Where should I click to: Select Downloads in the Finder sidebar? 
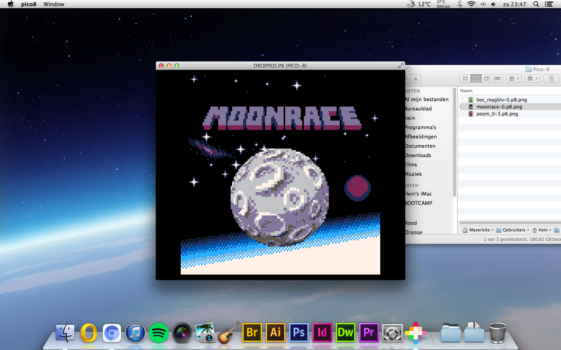[x=418, y=155]
